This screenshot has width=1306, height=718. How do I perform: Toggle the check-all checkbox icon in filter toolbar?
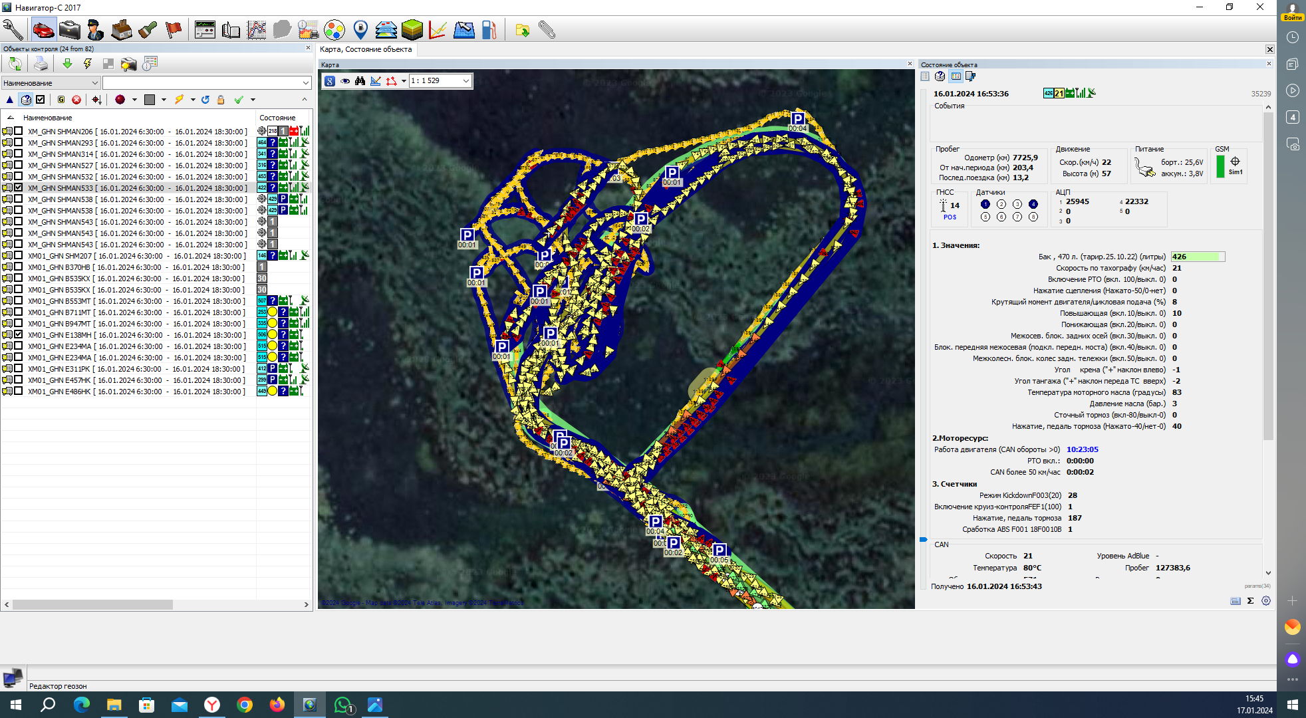41,100
